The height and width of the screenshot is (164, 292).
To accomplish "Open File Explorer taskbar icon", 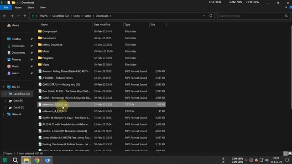I will click(x=26, y=160).
